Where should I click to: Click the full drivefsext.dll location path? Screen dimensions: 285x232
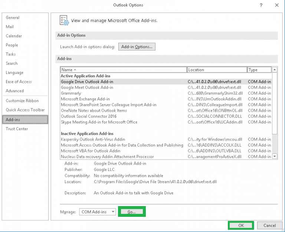(155, 182)
